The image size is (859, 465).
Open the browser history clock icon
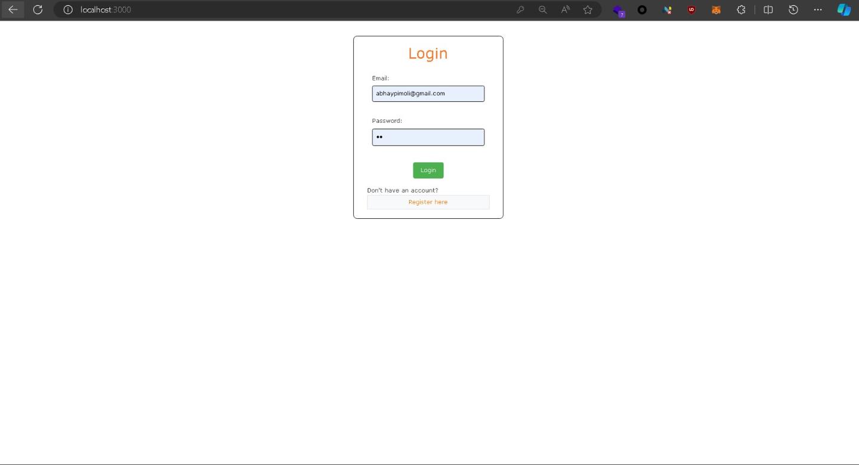click(x=793, y=10)
